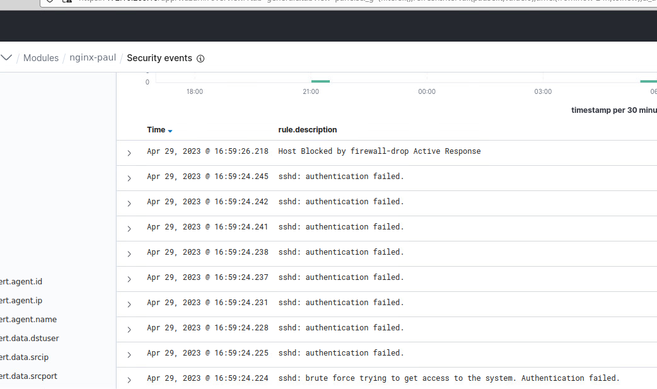
Task: Click the histogram bar at 21:00
Action: (320, 81)
